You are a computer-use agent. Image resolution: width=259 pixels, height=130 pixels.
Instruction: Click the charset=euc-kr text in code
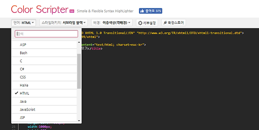point(129,45)
